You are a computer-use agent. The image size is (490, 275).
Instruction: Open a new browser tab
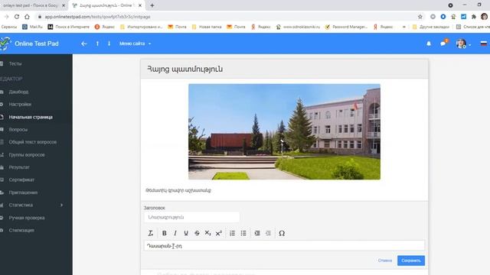coord(152,5)
